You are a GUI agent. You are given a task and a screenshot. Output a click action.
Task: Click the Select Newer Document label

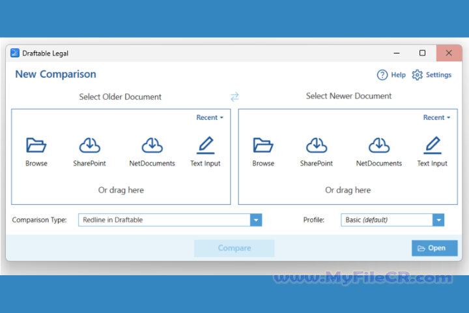coord(348,96)
